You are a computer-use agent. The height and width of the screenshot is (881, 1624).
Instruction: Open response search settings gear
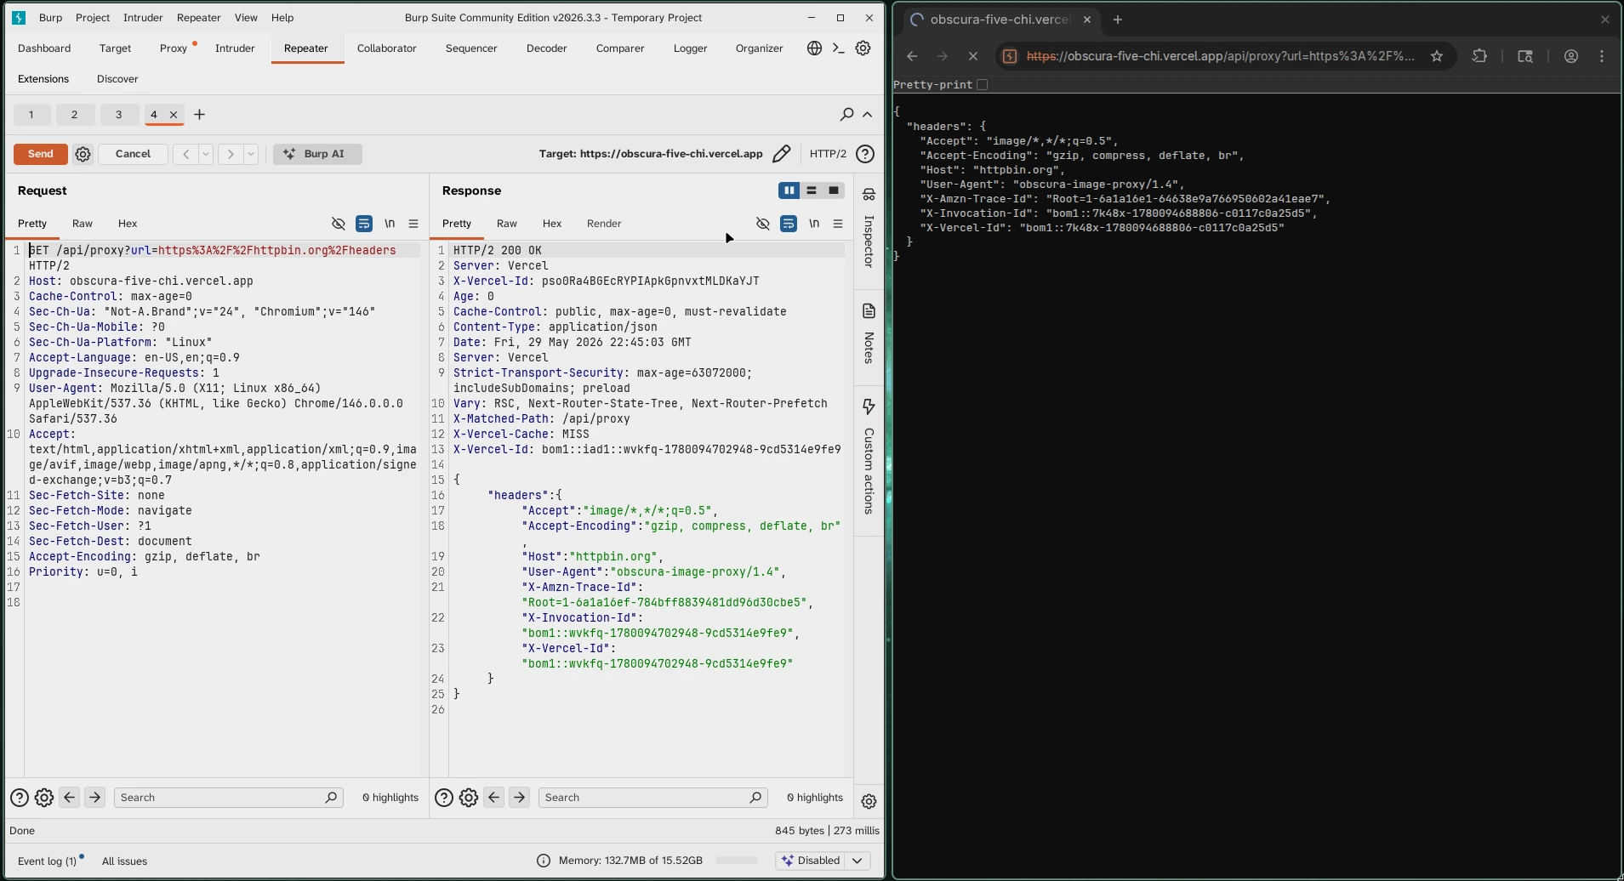[x=469, y=798]
